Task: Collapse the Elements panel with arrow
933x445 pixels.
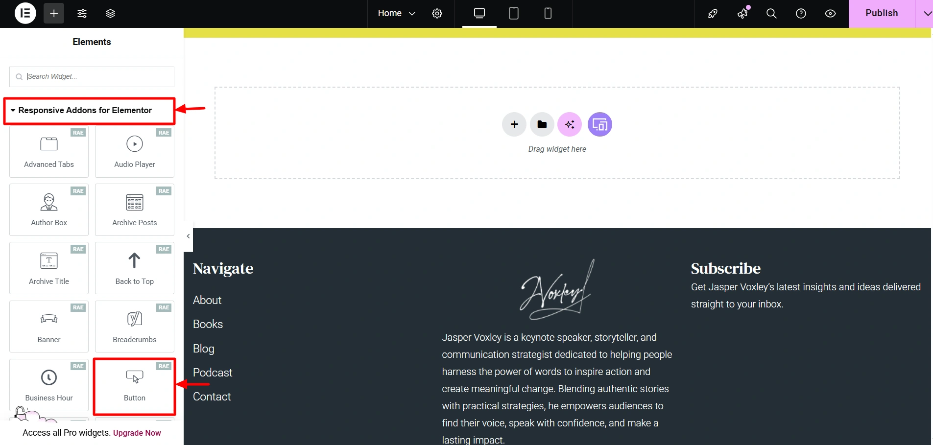Action: pyautogui.click(x=188, y=236)
